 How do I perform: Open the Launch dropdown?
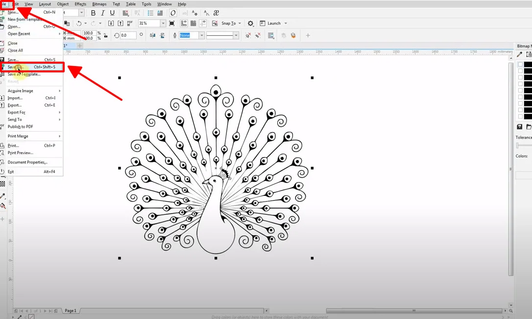285,23
